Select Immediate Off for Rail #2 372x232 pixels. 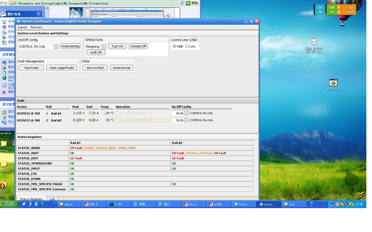click(129, 120)
